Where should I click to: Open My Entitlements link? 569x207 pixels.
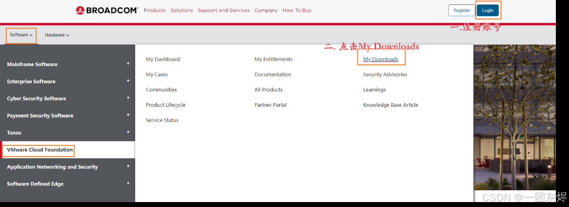(274, 59)
